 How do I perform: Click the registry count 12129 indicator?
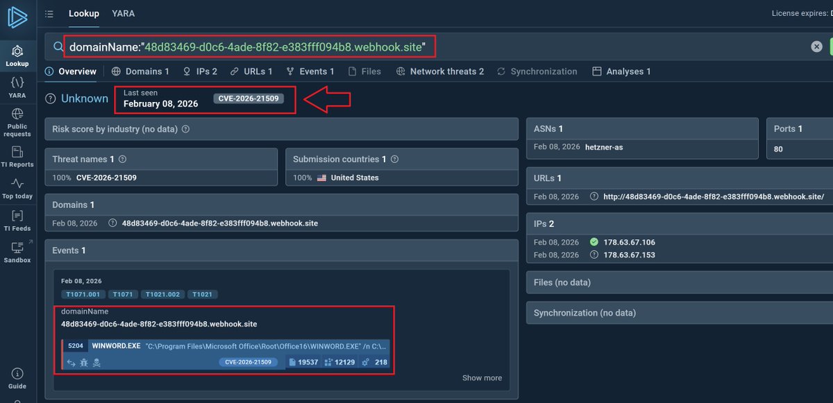339,362
